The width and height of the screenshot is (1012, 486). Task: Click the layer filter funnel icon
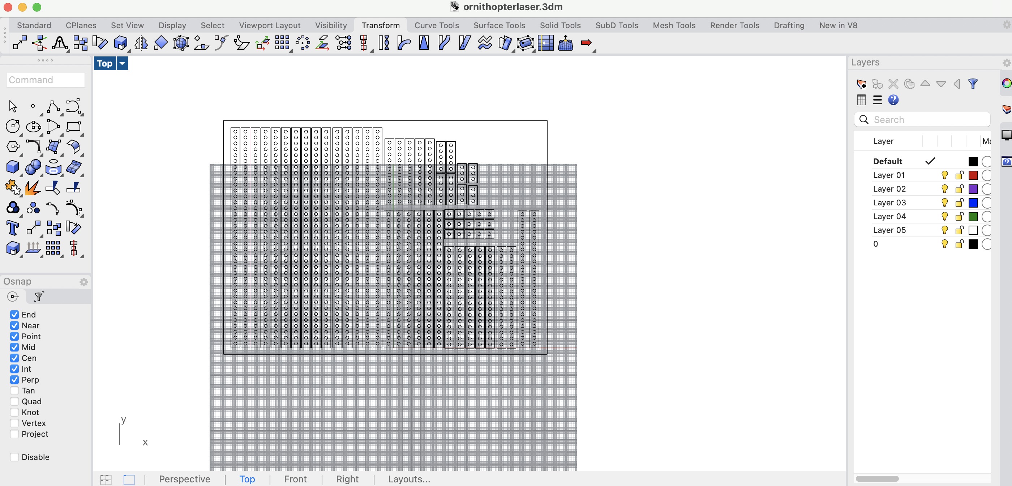973,84
